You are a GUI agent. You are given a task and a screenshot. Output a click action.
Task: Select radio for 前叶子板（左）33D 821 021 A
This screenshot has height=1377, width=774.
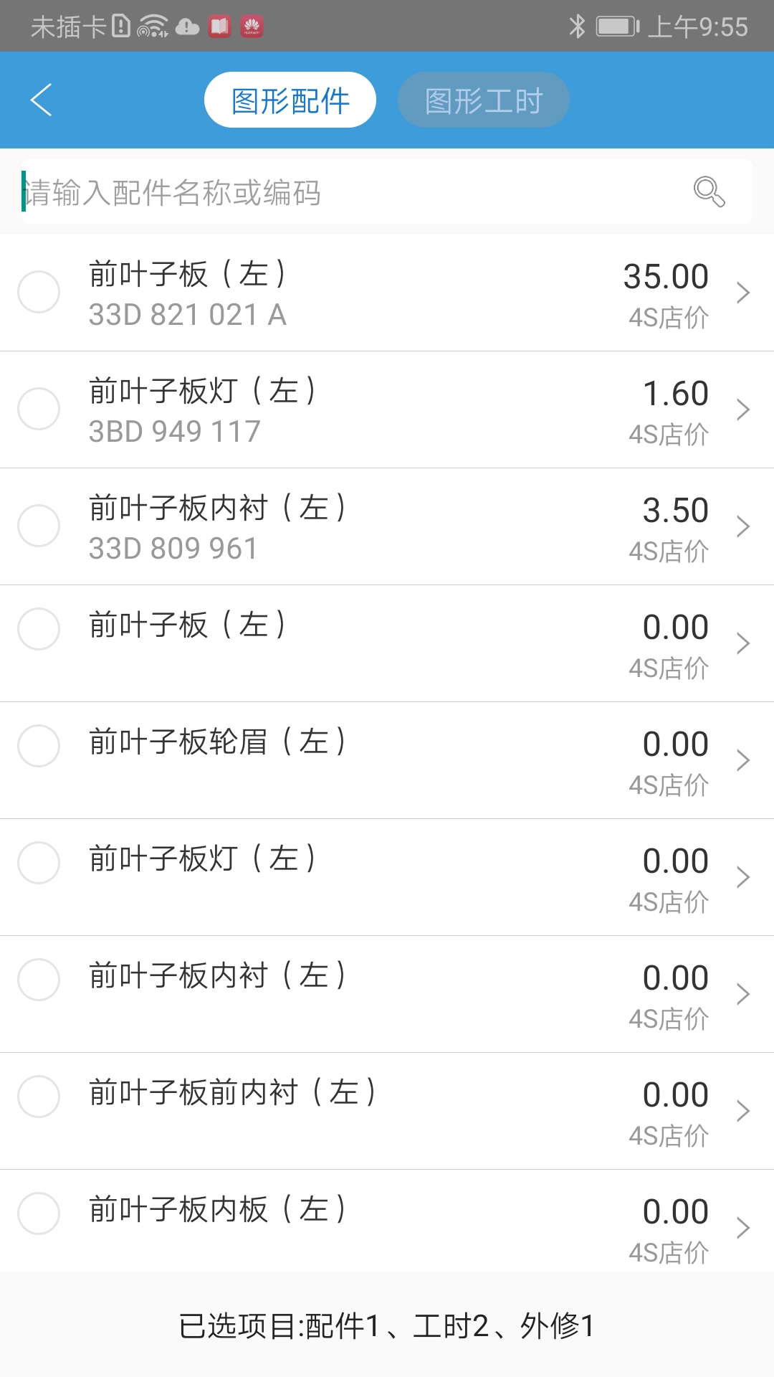39,292
